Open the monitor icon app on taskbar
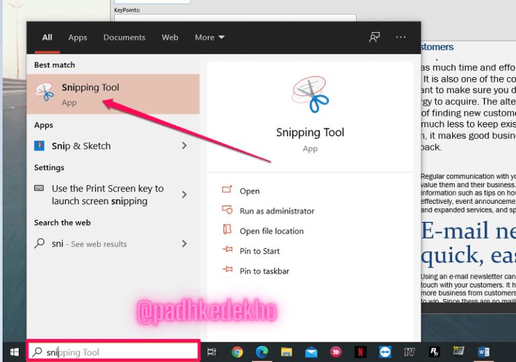This screenshot has height=362, width=516. (x=458, y=351)
